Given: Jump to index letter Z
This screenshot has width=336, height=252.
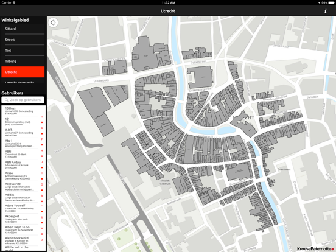Looking at the screenshot, I should pyautogui.click(x=42, y=240).
